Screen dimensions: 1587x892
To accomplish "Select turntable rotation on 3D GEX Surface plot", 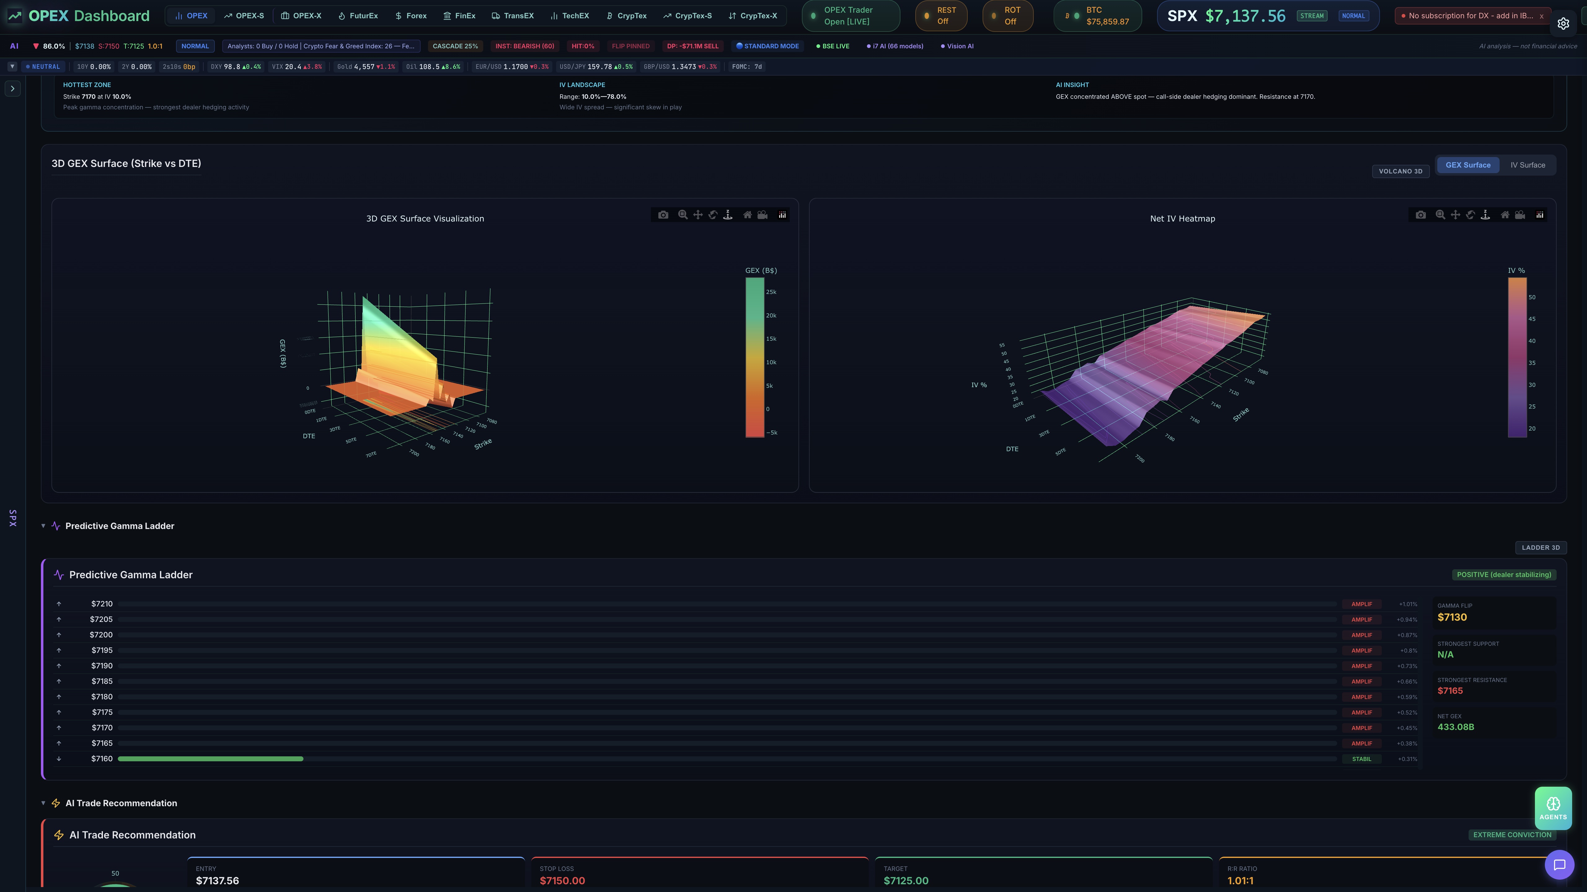I will tap(727, 215).
